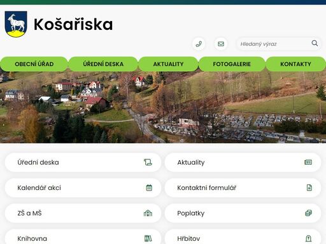Click the books icon beside Knihovna

pyautogui.click(x=148, y=238)
